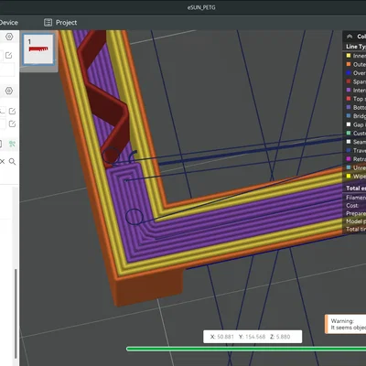Image resolution: width=366 pixels, height=366 pixels.
Task: Open the upper settings gear in the sidebar
Action: click(x=9, y=37)
